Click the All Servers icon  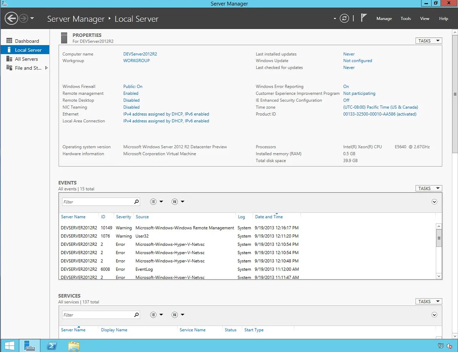click(9, 59)
